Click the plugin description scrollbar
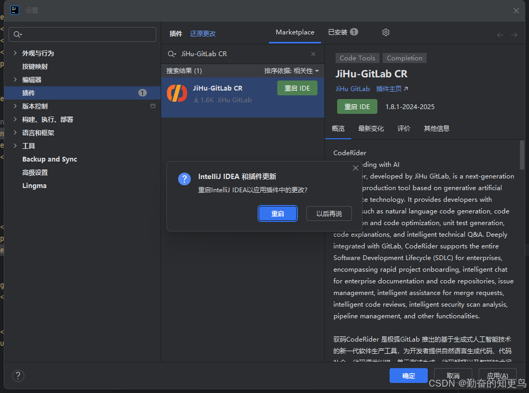The width and height of the screenshot is (529, 393). pos(522,155)
